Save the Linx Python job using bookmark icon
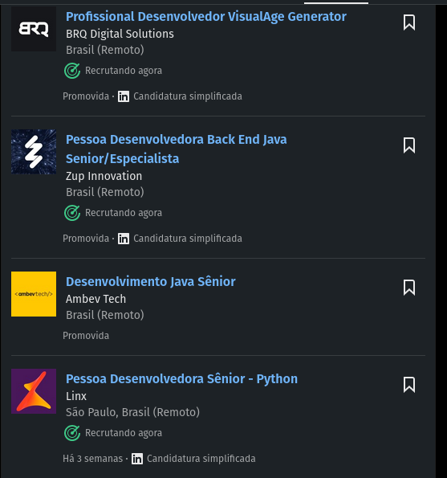 point(409,385)
